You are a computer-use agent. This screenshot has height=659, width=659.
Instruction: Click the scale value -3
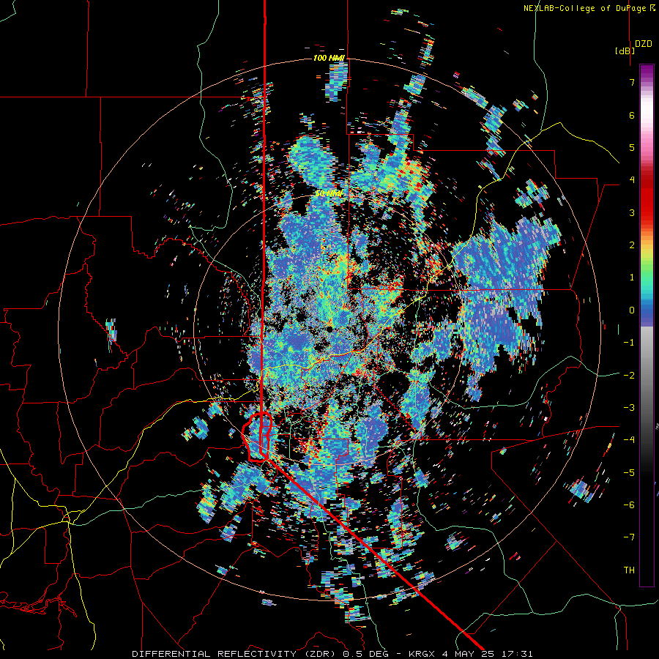629,407
